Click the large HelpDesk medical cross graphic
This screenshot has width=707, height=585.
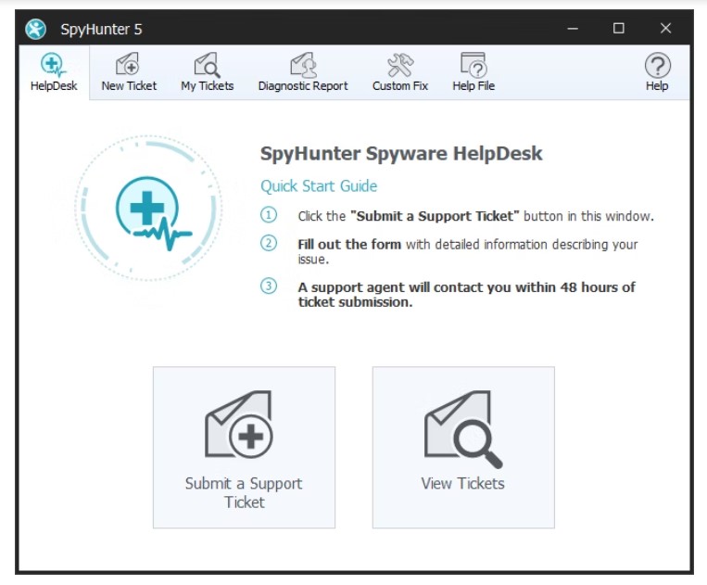pyautogui.click(x=148, y=209)
